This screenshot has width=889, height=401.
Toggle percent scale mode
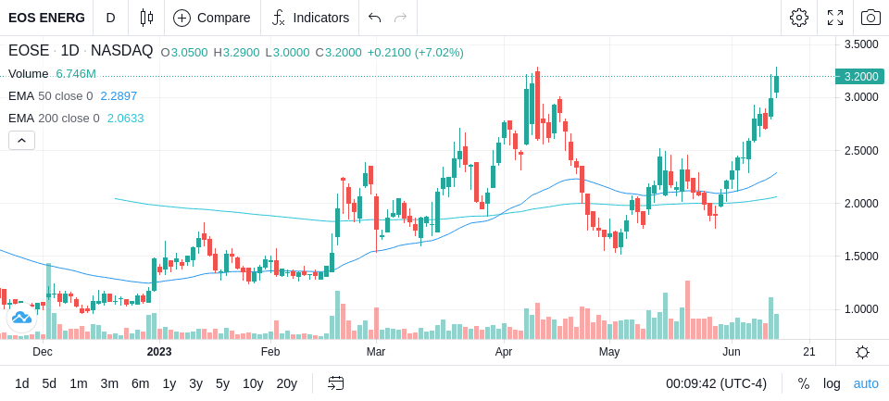tap(804, 383)
